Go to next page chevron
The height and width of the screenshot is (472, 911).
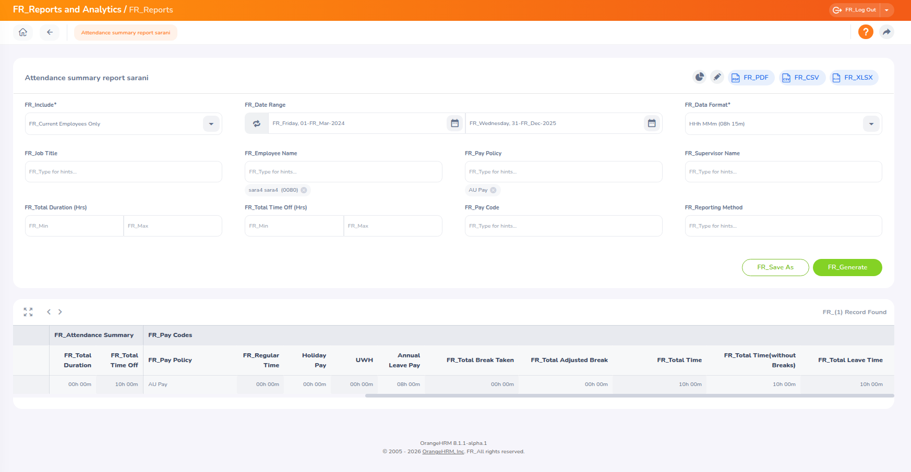[x=60, y=312]
